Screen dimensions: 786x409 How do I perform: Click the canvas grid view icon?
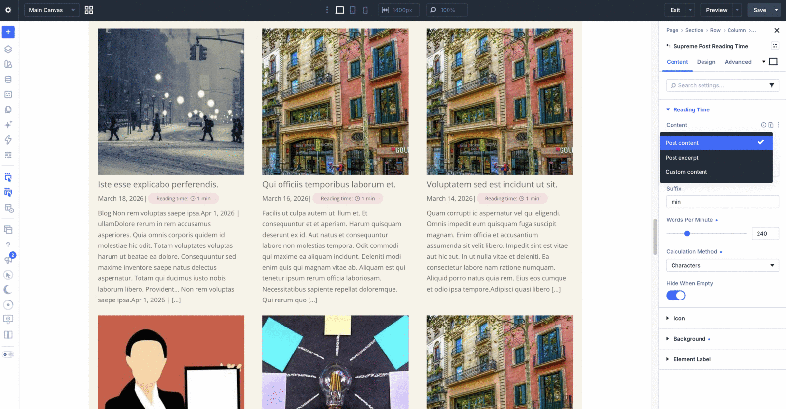click(x=89, y=10)
